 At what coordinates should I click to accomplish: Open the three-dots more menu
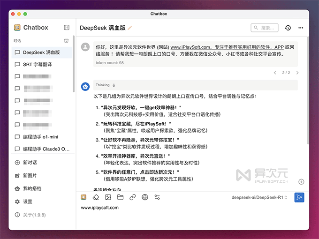coord(301,28)
